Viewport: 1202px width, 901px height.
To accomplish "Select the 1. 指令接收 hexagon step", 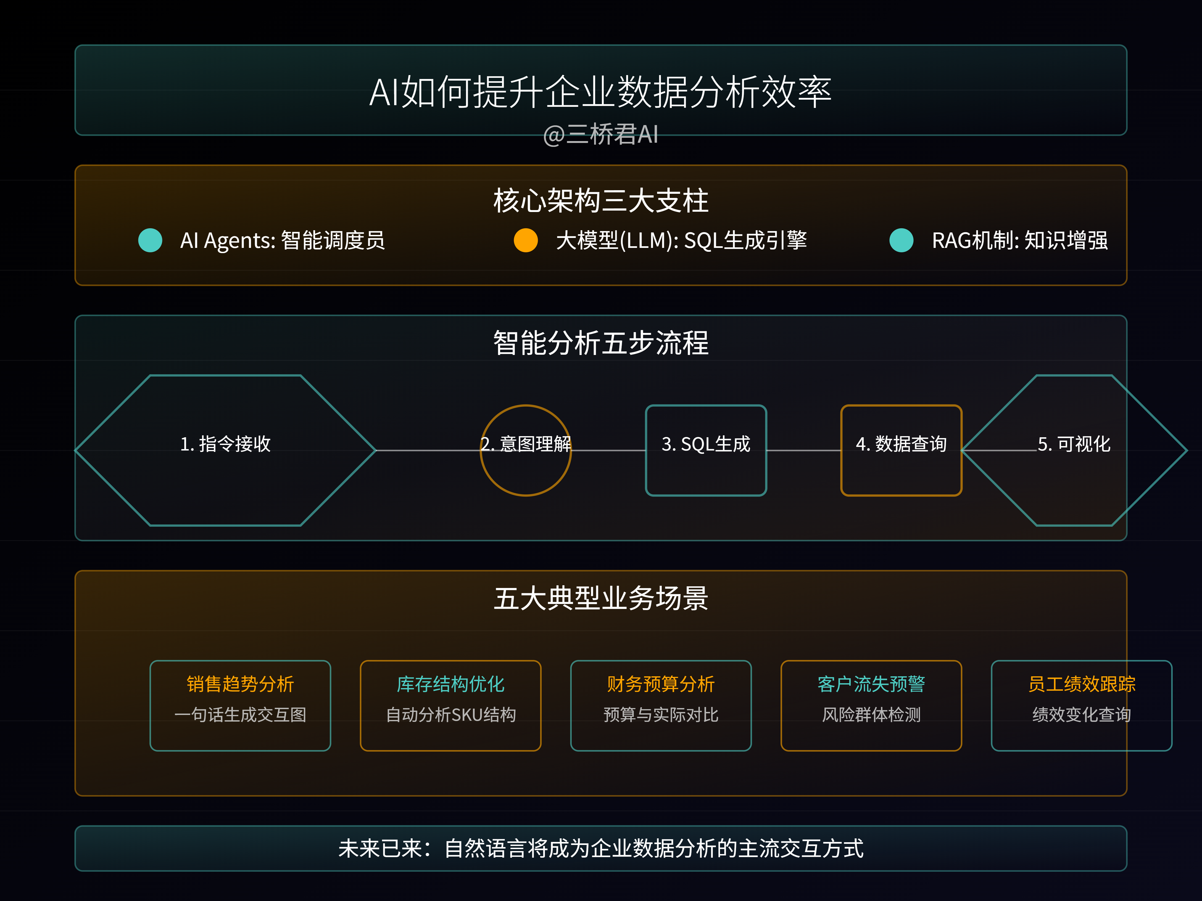I will pyautogui.click(x=225, y=450).
